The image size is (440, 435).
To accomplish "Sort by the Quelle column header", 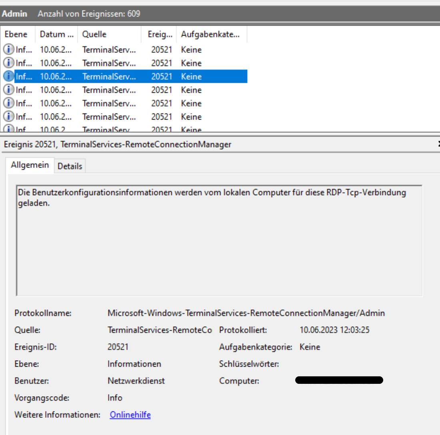I will tap(109, 34).
